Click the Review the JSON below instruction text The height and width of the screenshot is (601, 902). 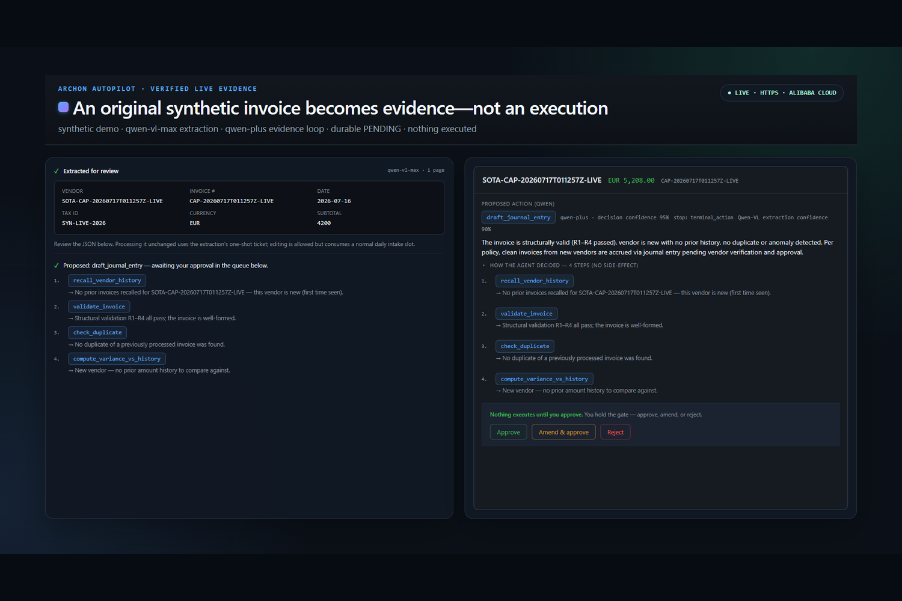pos(235,244)
